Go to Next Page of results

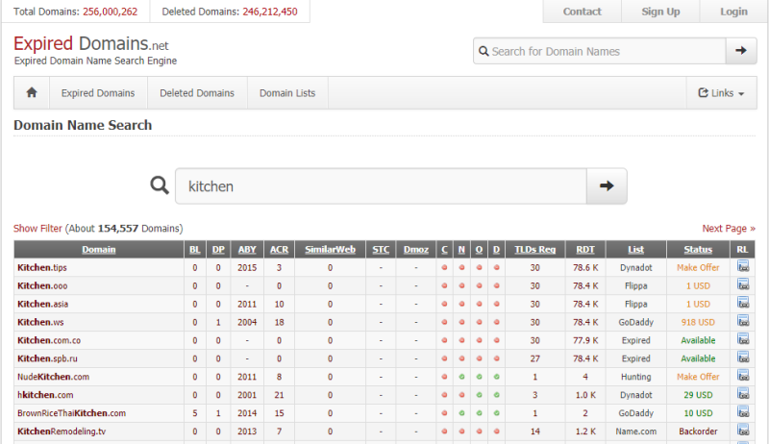pyautogui.click(x=729, y=229)
